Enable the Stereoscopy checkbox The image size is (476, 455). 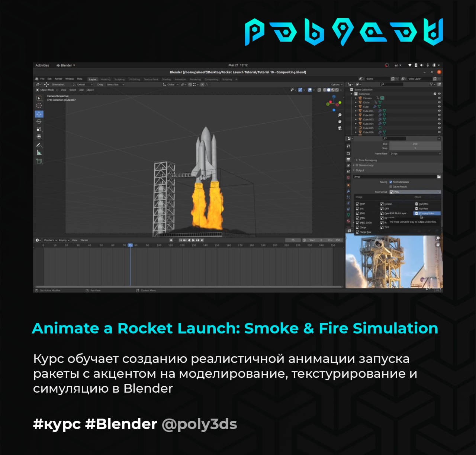[357, 165]
